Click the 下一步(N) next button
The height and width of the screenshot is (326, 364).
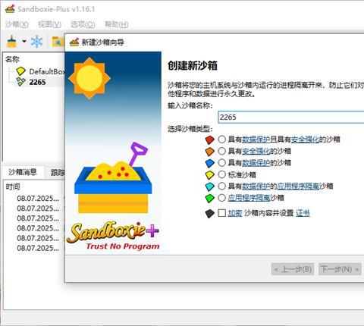coord(340,269)
